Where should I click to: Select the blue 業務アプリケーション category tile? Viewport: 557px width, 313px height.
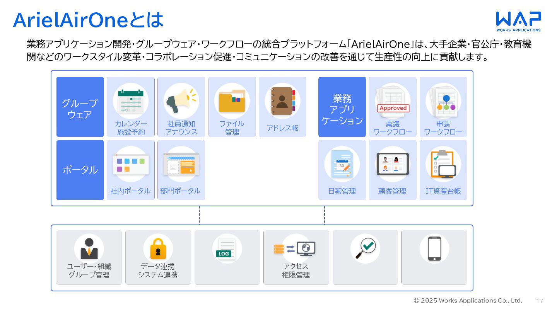pyautogui.click(x=342, y=107)
